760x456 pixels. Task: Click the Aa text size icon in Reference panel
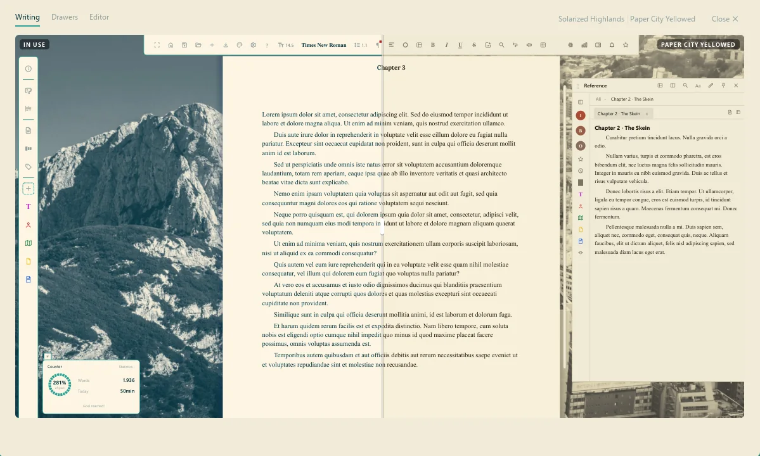coord(698,85)
